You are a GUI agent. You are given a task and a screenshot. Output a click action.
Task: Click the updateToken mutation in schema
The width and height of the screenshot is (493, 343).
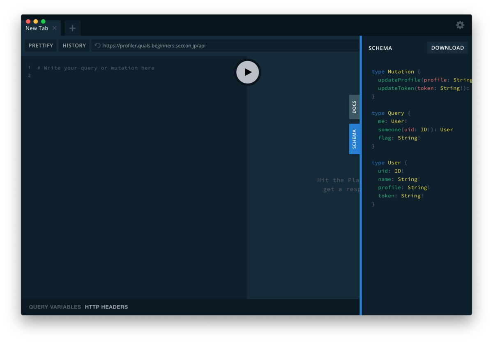click(396, 88)
